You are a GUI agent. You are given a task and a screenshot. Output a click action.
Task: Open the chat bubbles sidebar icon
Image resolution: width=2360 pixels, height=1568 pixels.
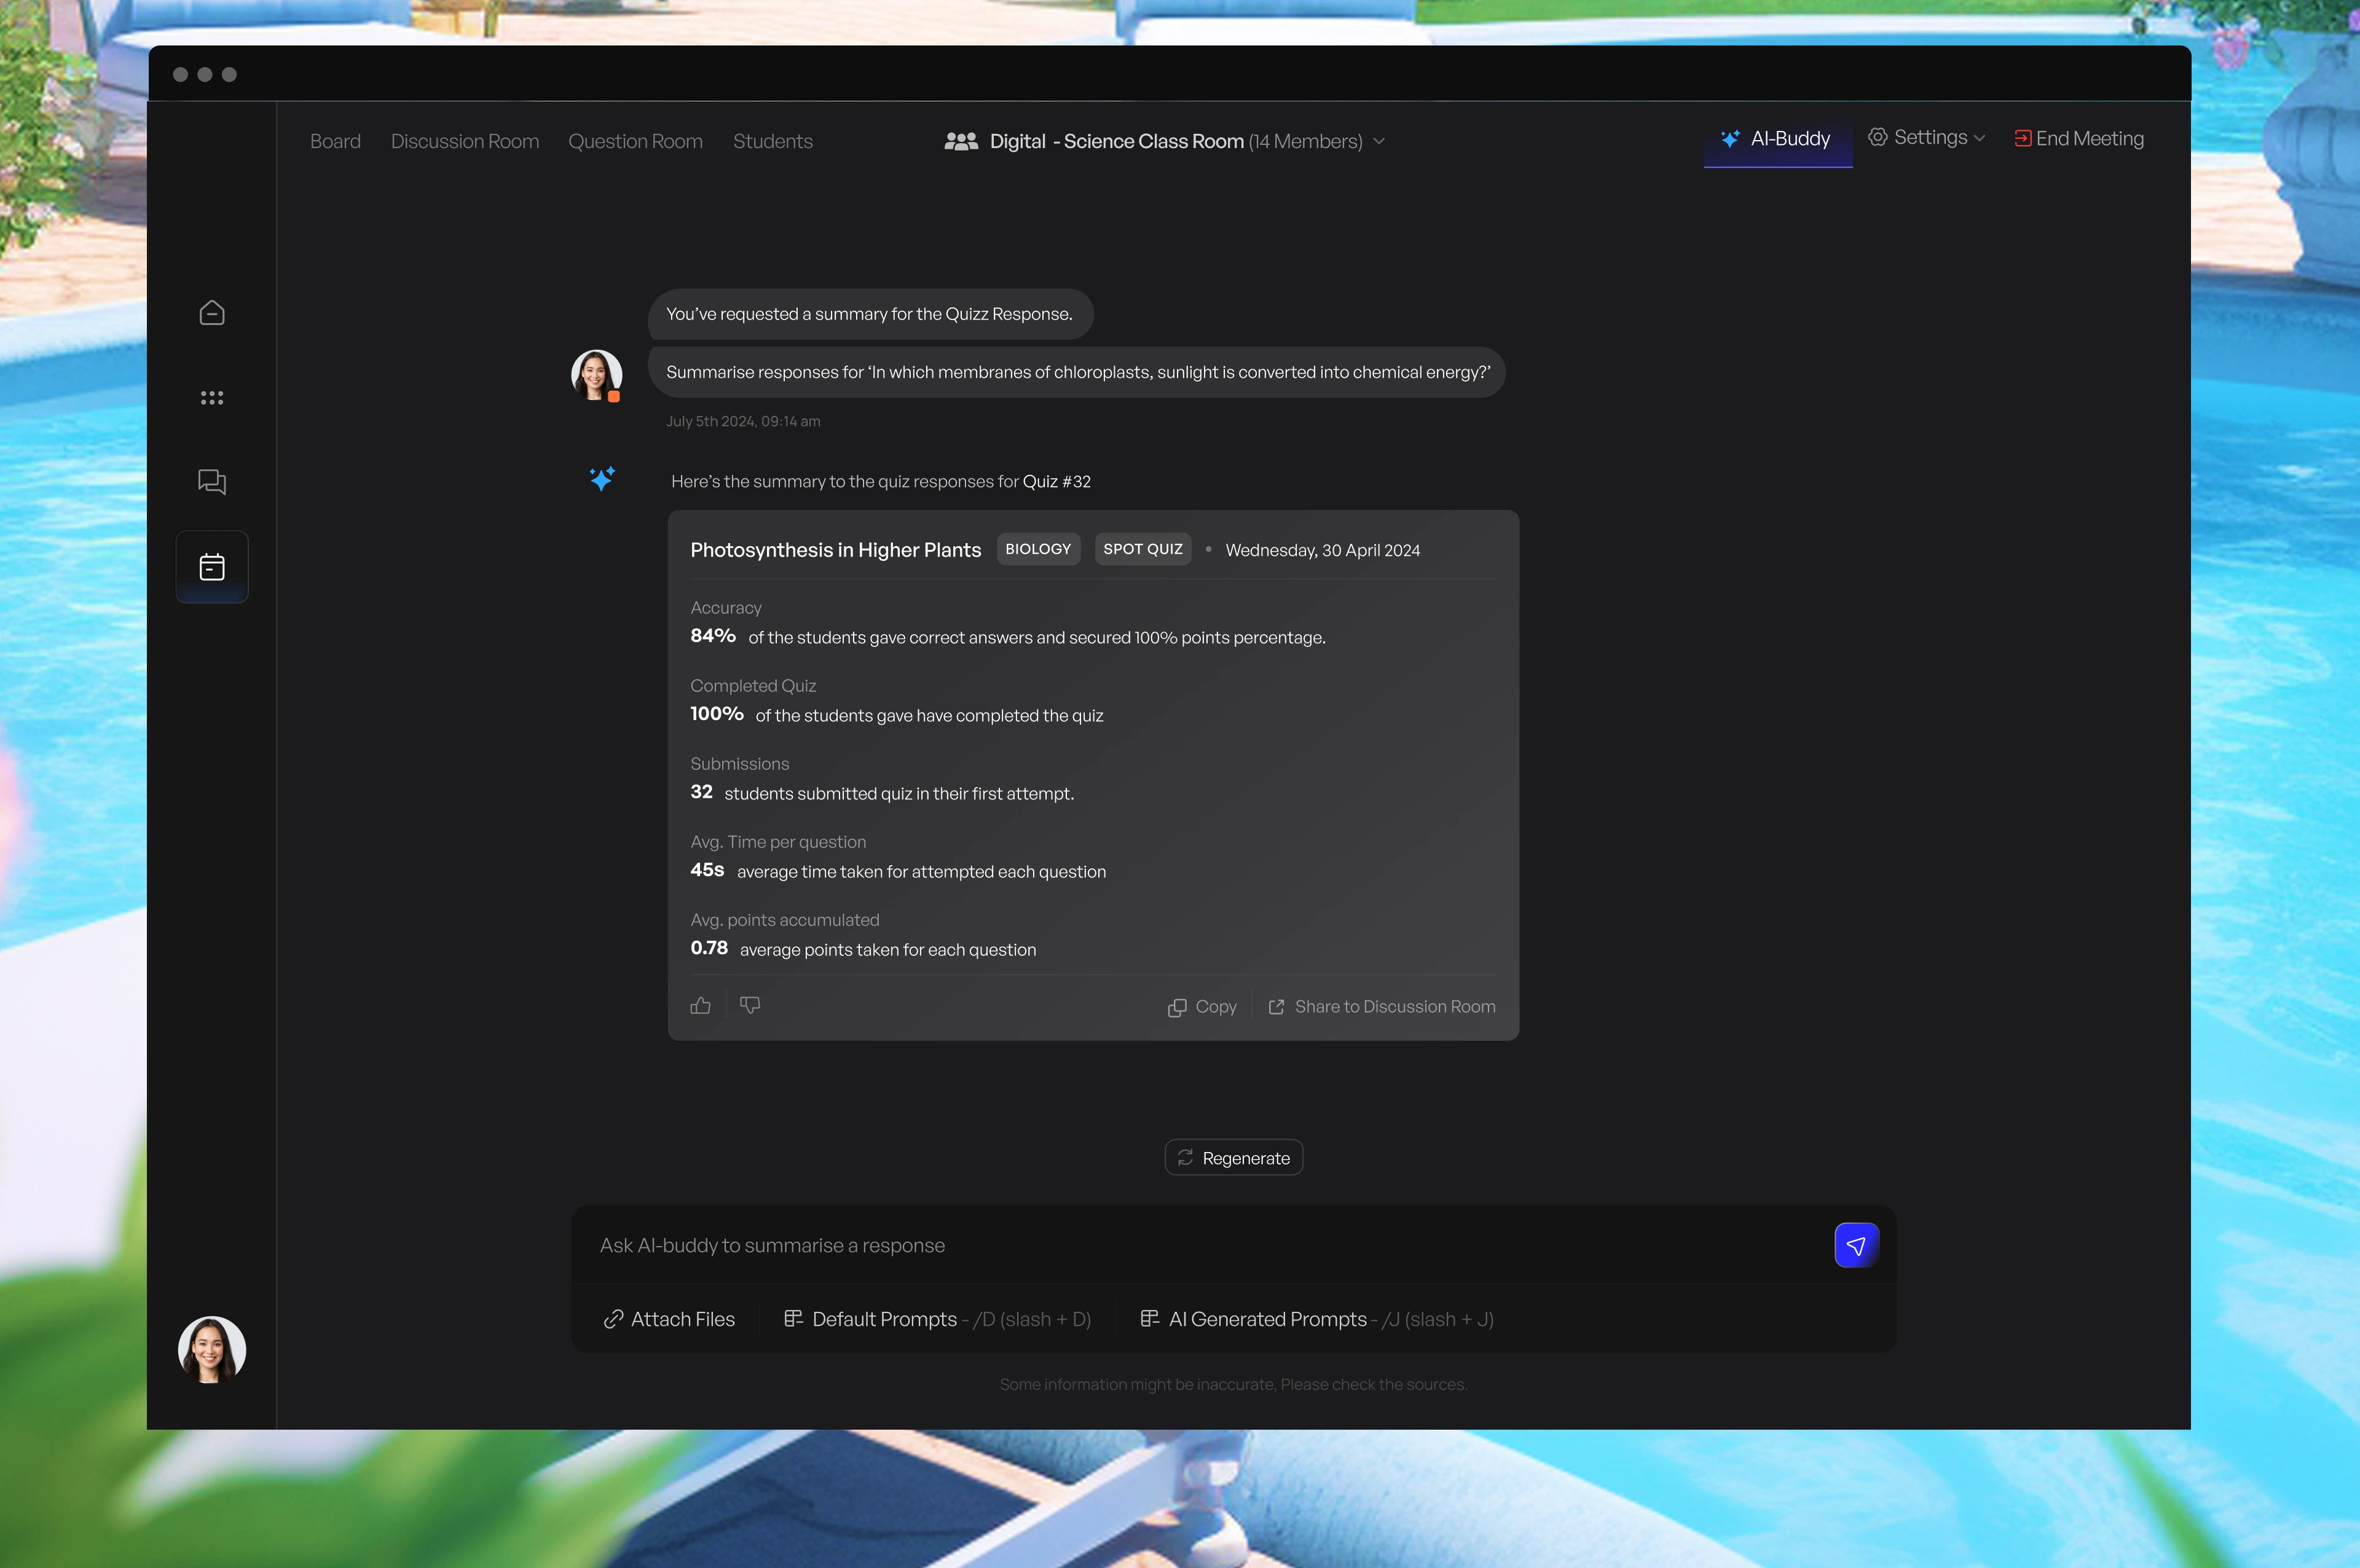tap(212, 482)
